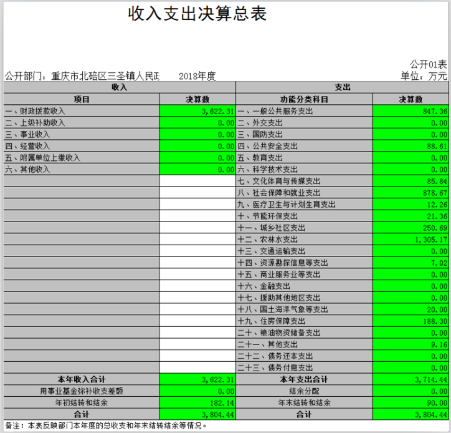Click the 2018年度 text

(197, 76)
